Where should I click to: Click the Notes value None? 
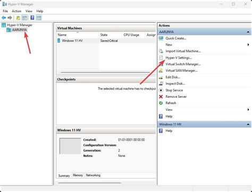click(x=122, y=156)
